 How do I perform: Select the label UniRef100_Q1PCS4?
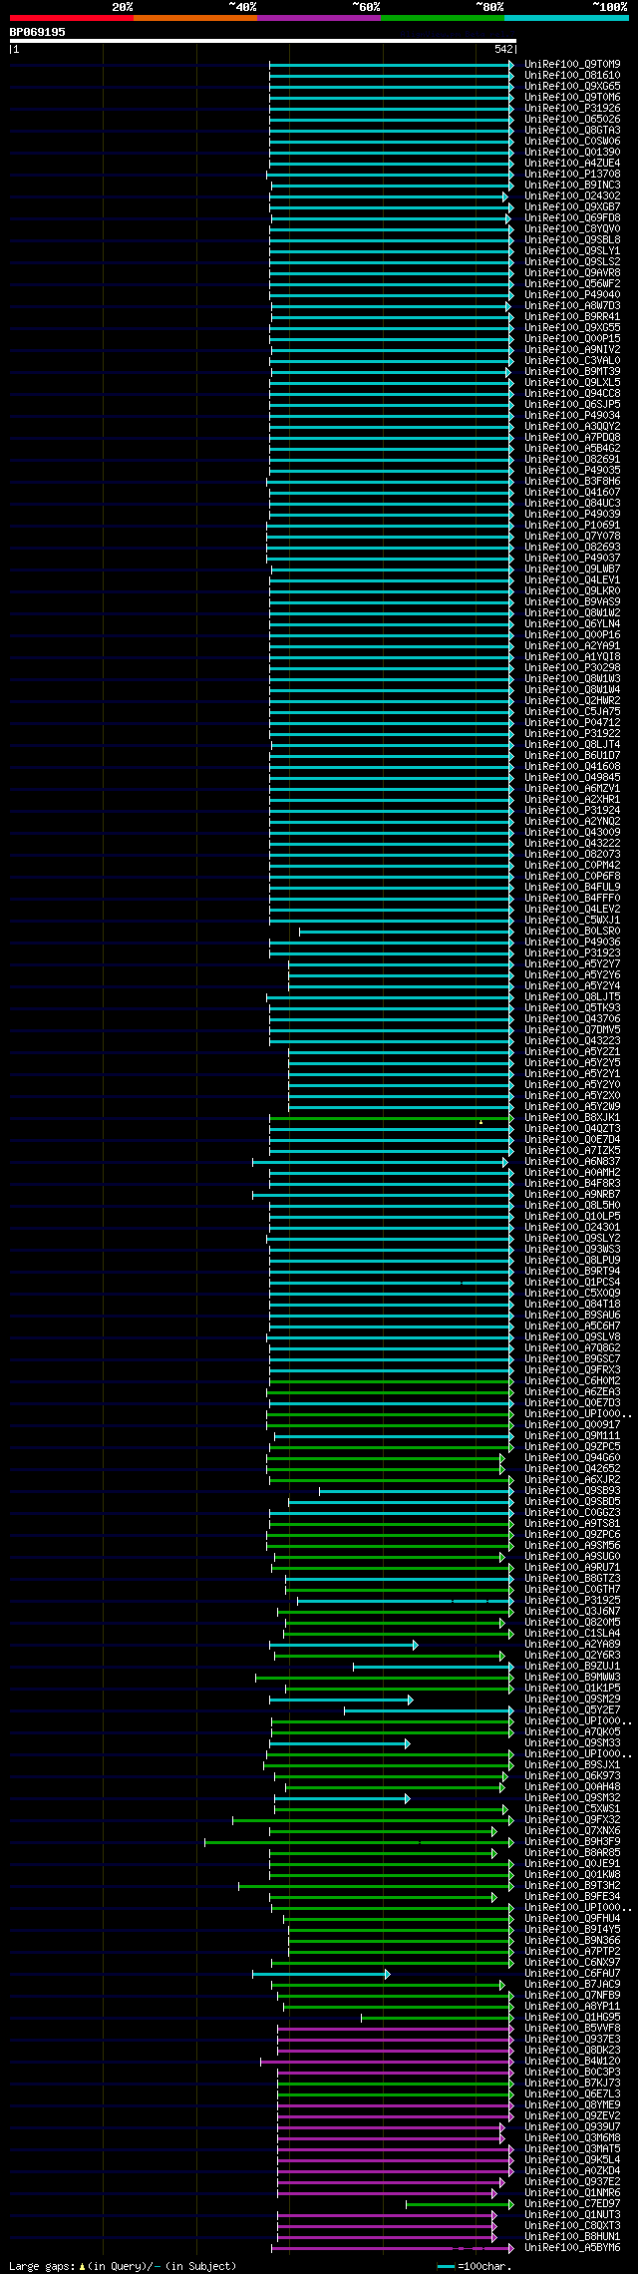click(572, 1283)
